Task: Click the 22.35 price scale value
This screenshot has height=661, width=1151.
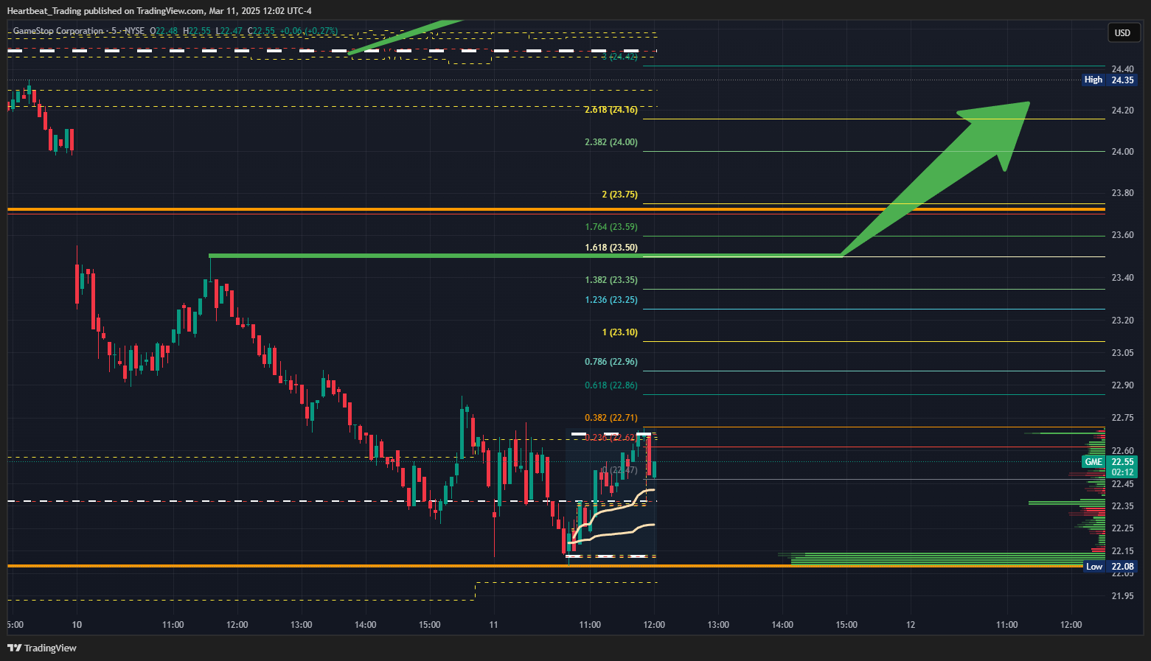Action: click(1122, 506)
